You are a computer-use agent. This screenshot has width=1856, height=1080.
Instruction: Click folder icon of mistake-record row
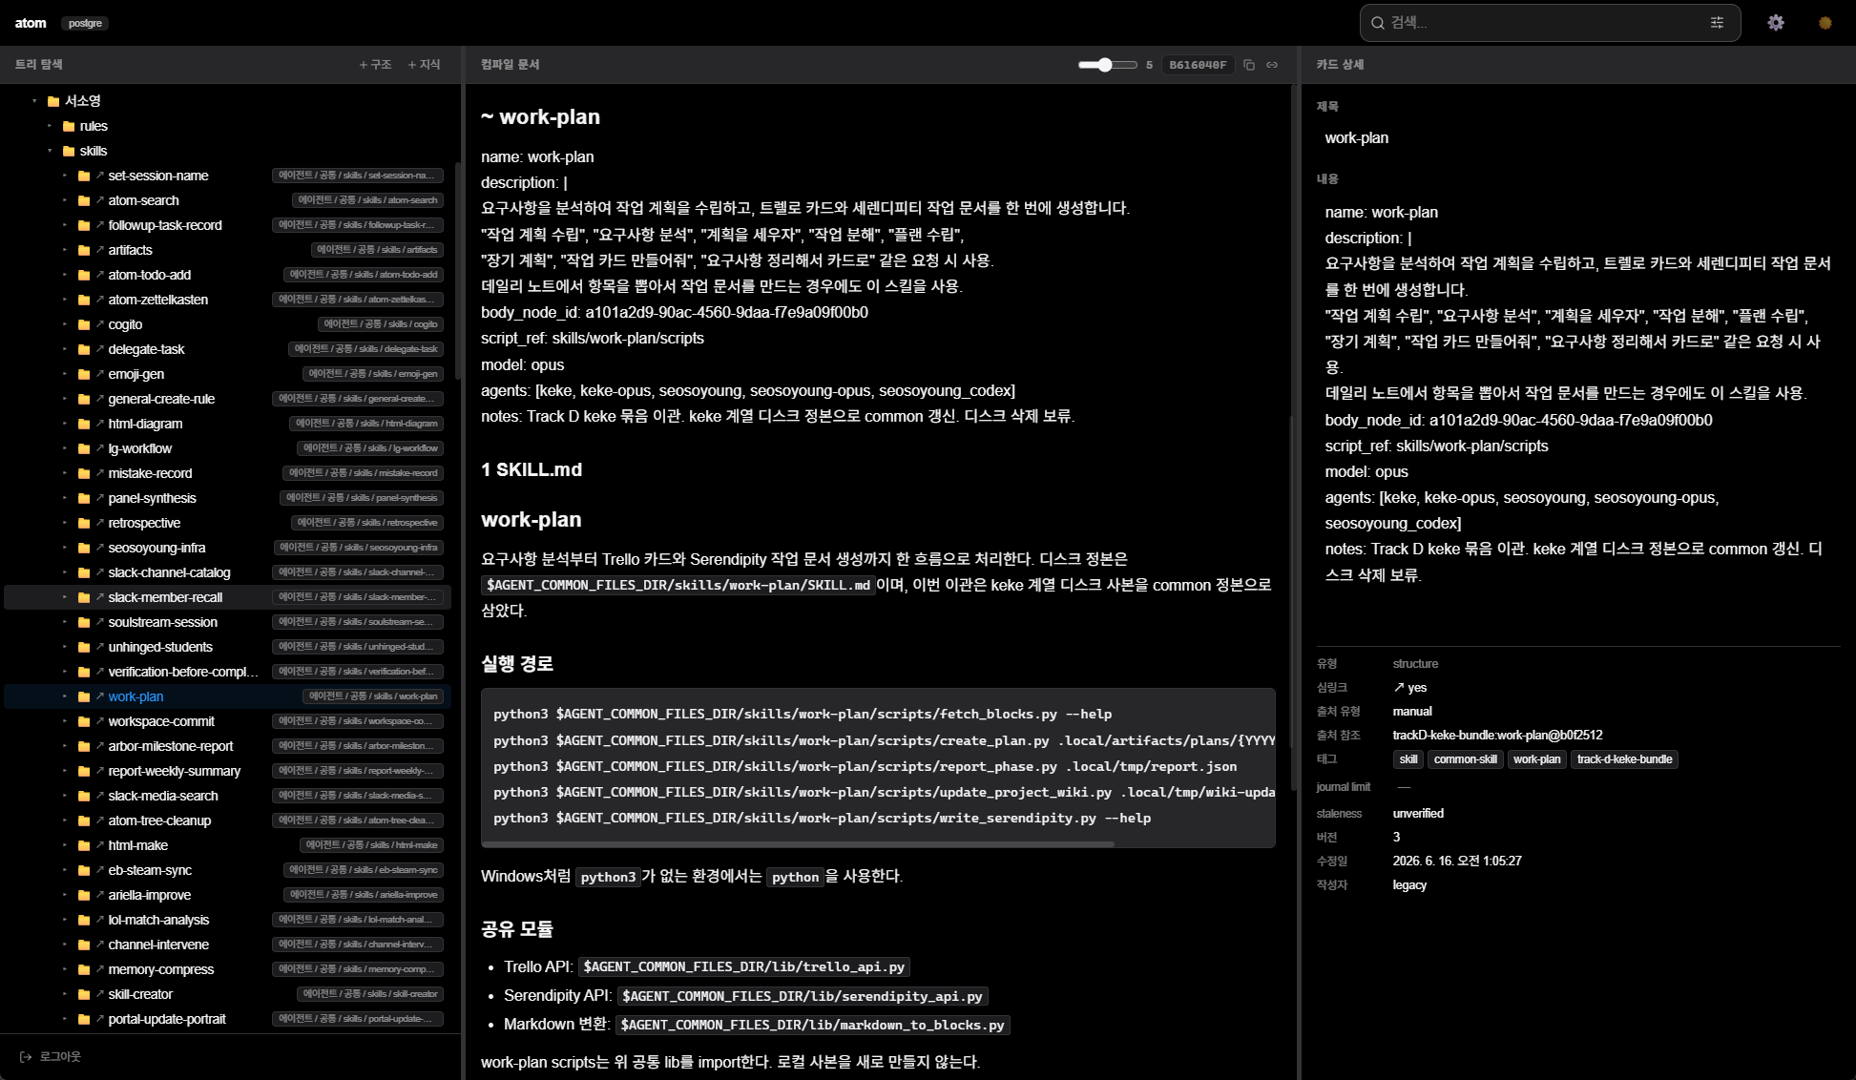tap(84, 473)
